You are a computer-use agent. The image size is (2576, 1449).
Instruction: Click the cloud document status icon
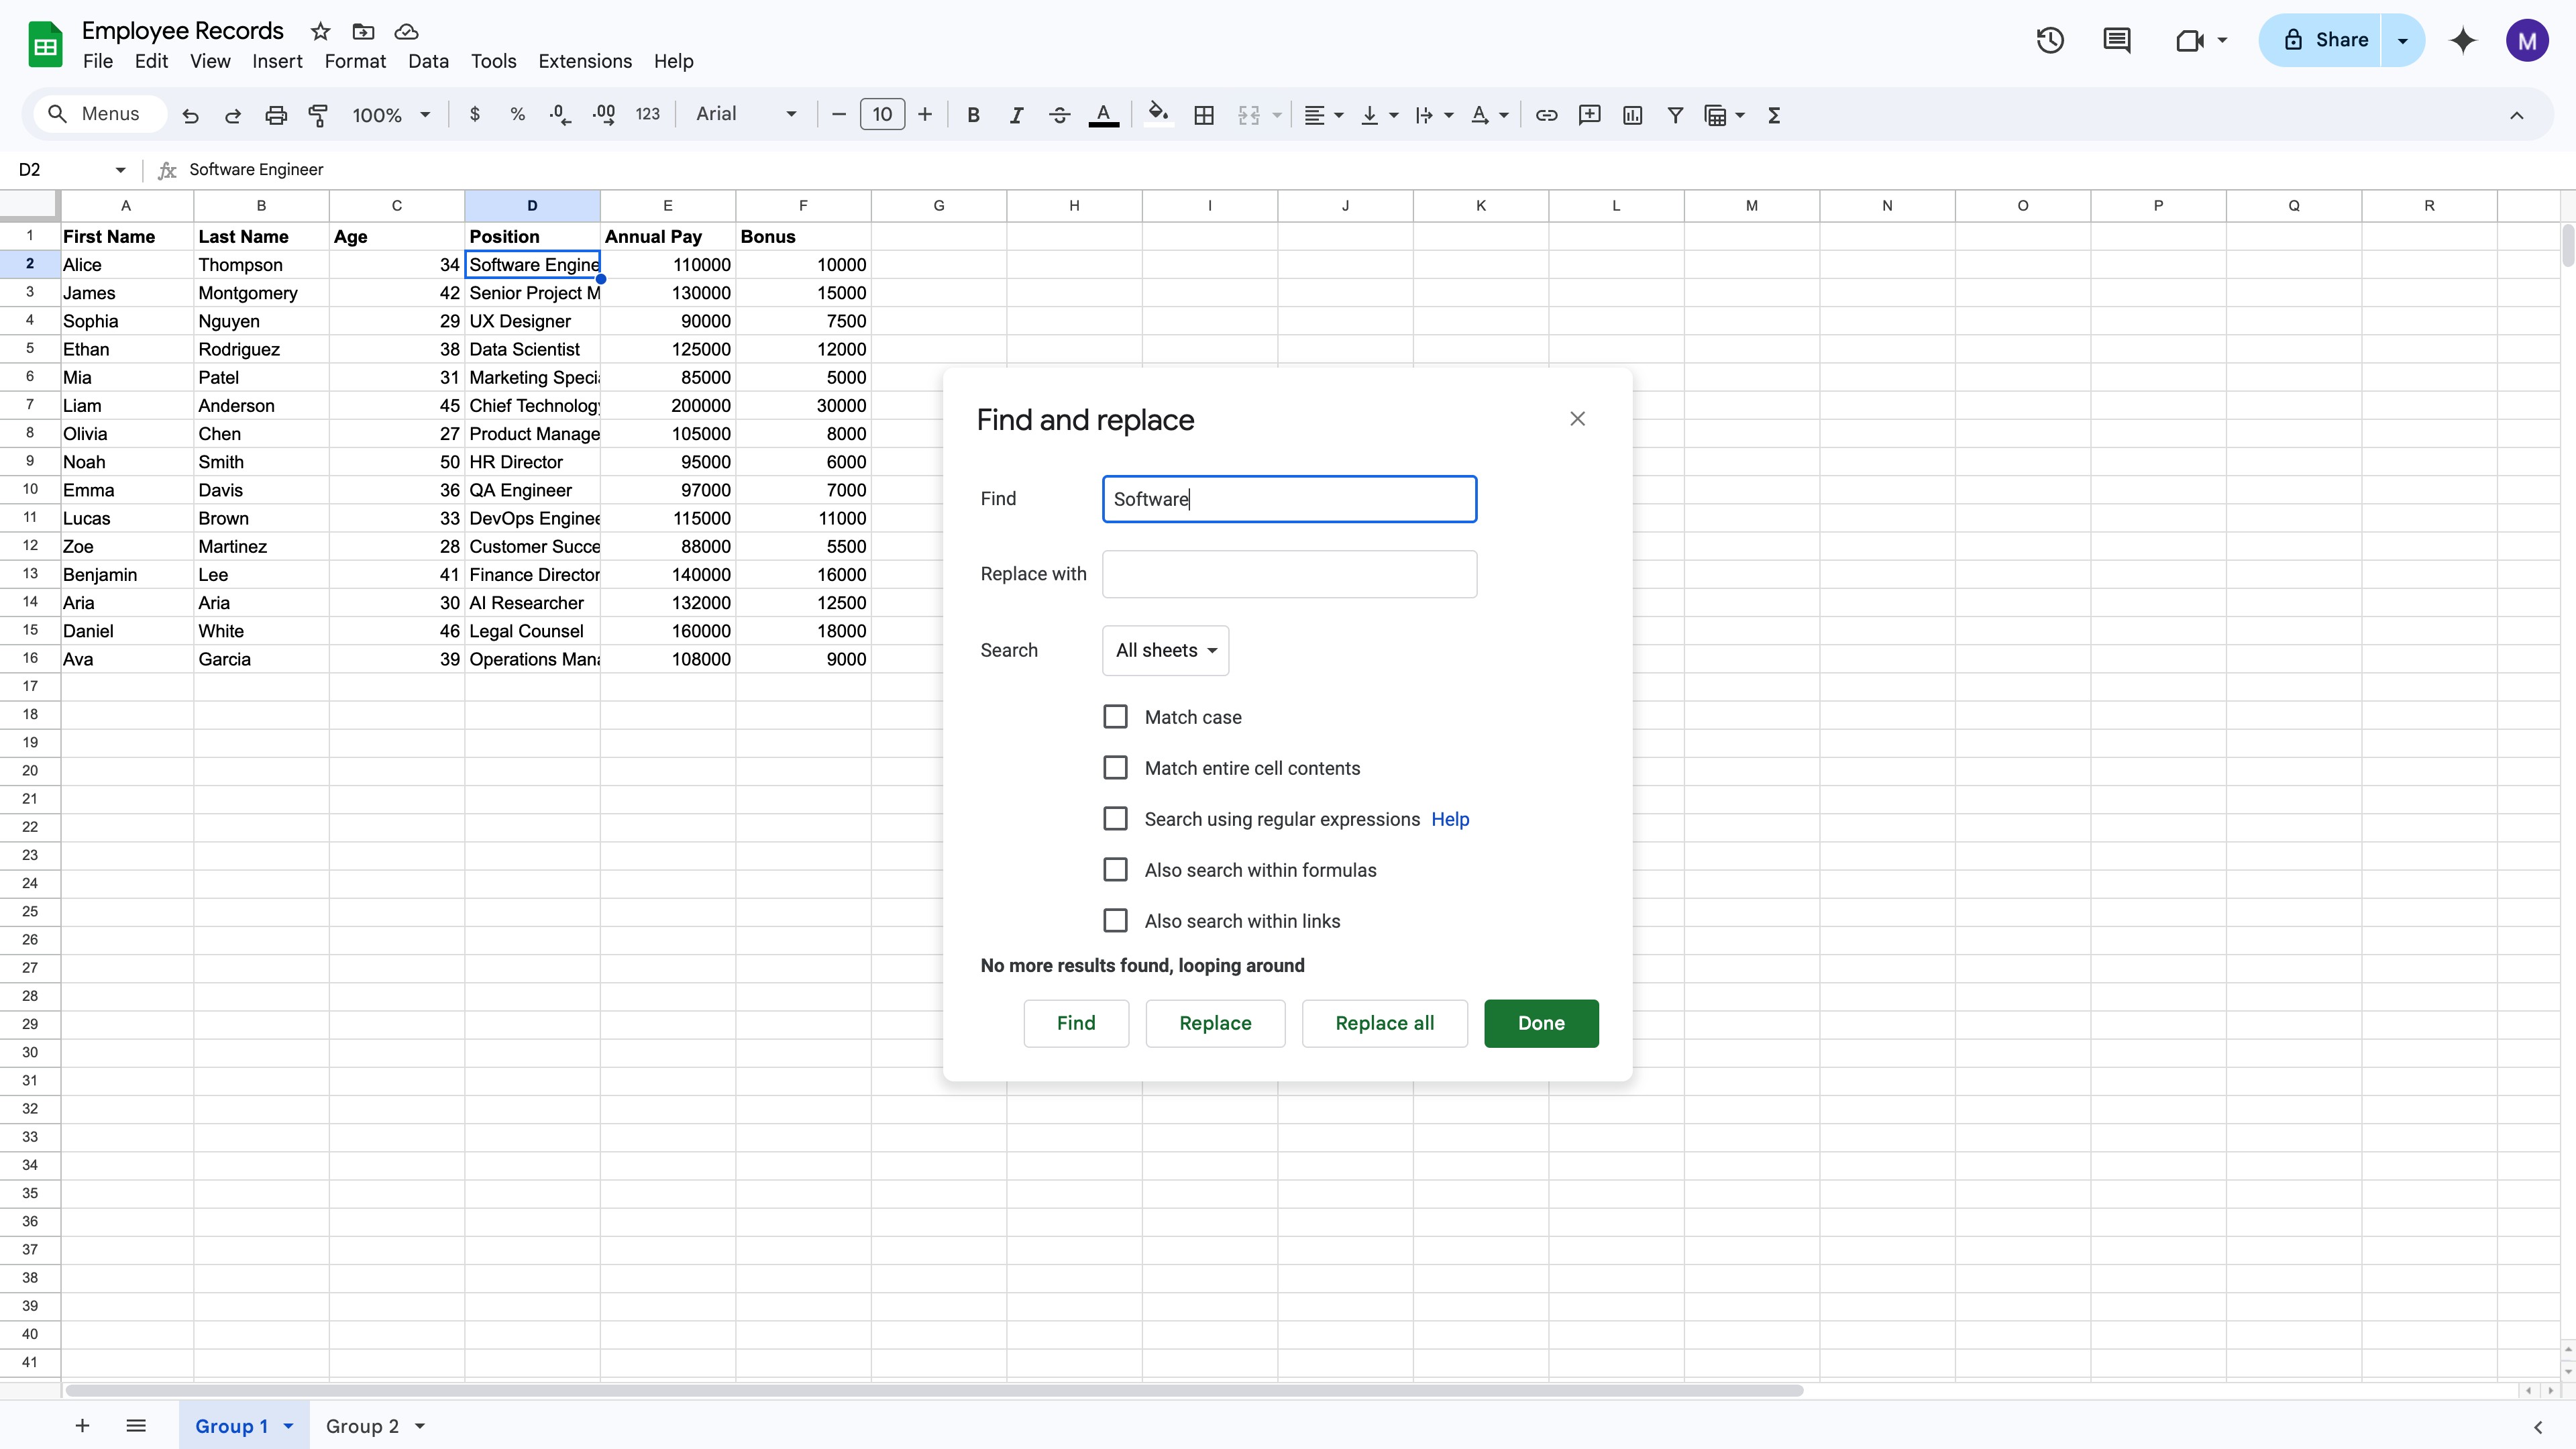click(406, 31)
